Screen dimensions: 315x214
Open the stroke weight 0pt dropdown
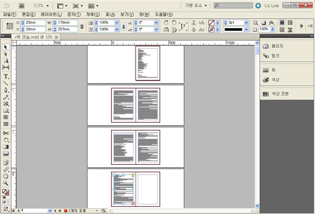pyautogui.click(x=246, y=23)
